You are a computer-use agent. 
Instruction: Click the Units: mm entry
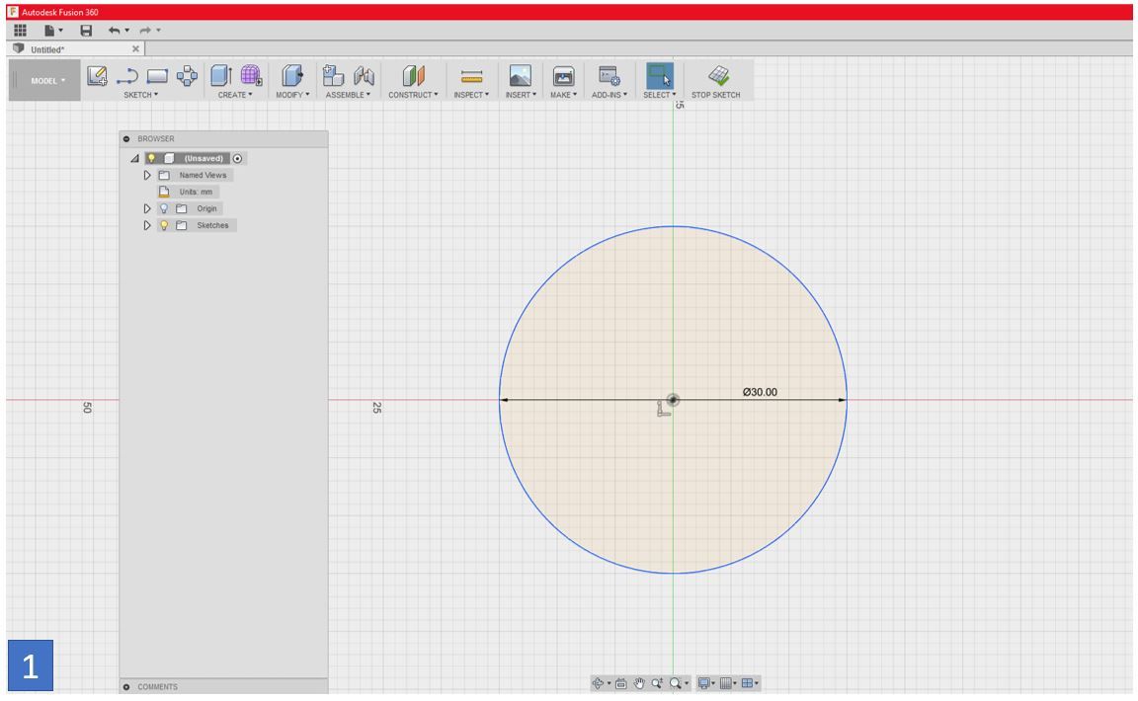click(x=196, y=192)
